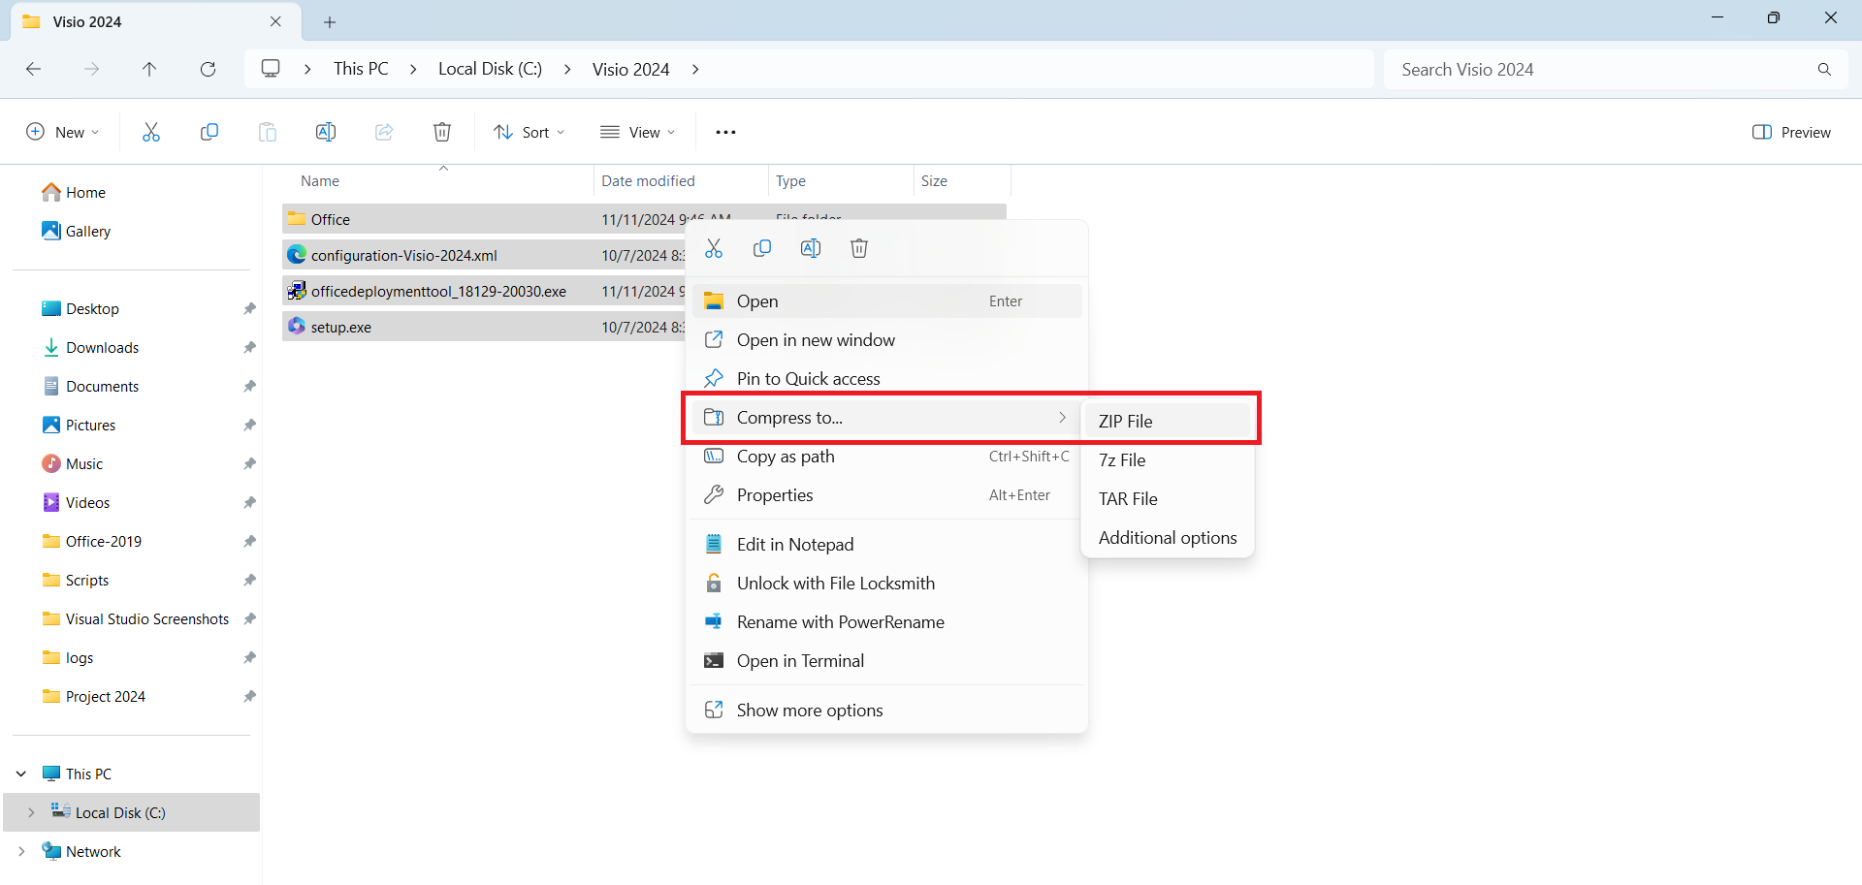Choose Open in new window

886,340
